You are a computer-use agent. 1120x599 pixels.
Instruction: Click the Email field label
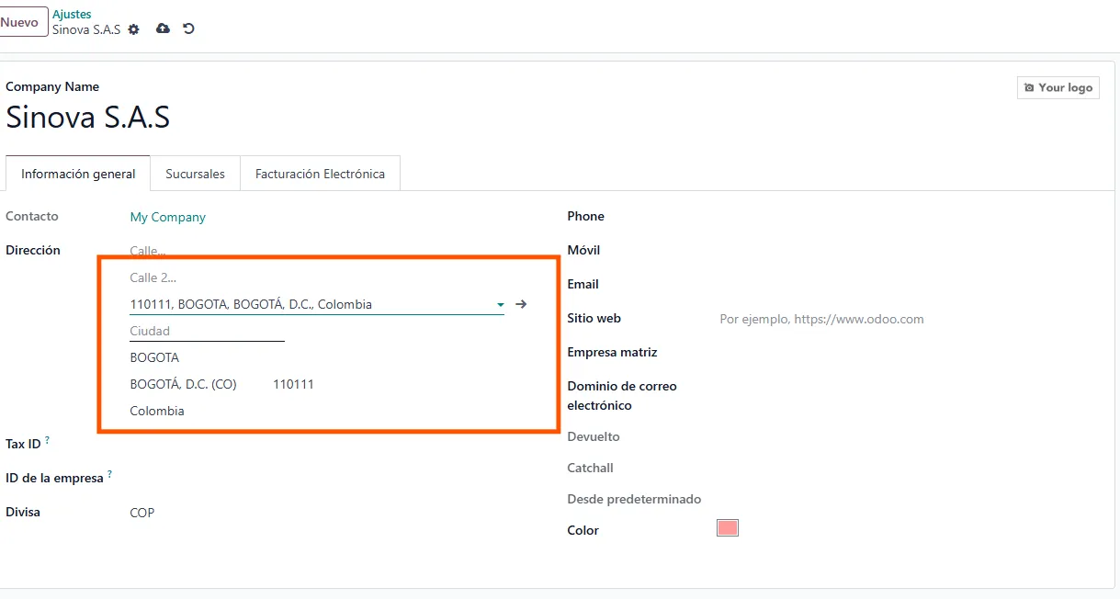tap(583, 285)
